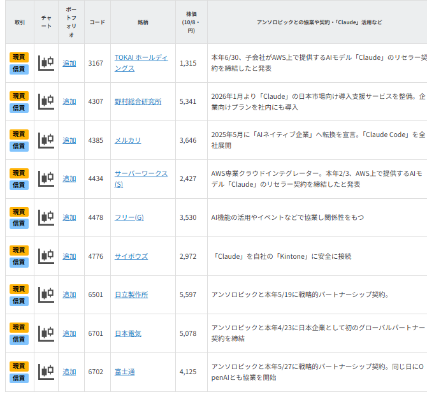This screenshot has width=427, height=399.
Task: Select the stock price 4,125
Action: [x=188, y=372]
